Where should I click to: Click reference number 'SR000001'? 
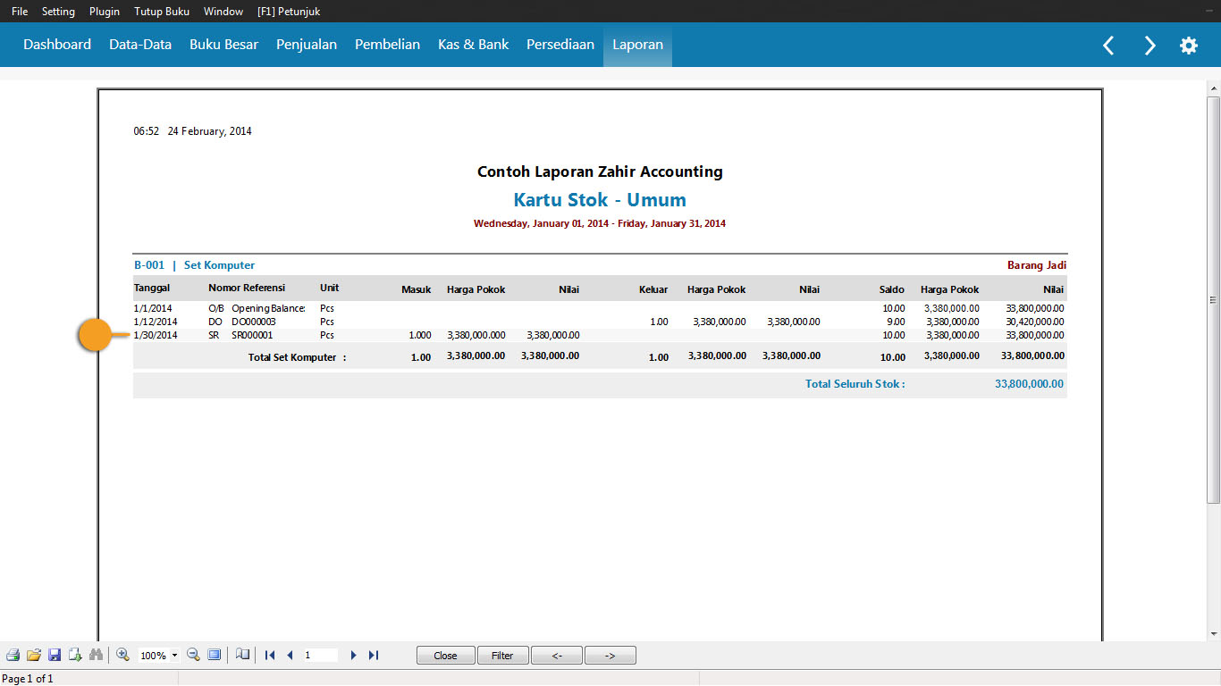[252, 335]
